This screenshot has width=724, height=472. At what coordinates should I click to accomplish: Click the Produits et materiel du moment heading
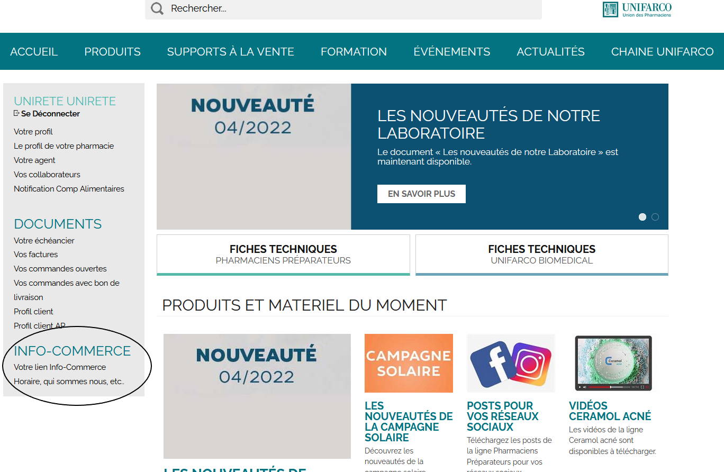coord(304,305)
